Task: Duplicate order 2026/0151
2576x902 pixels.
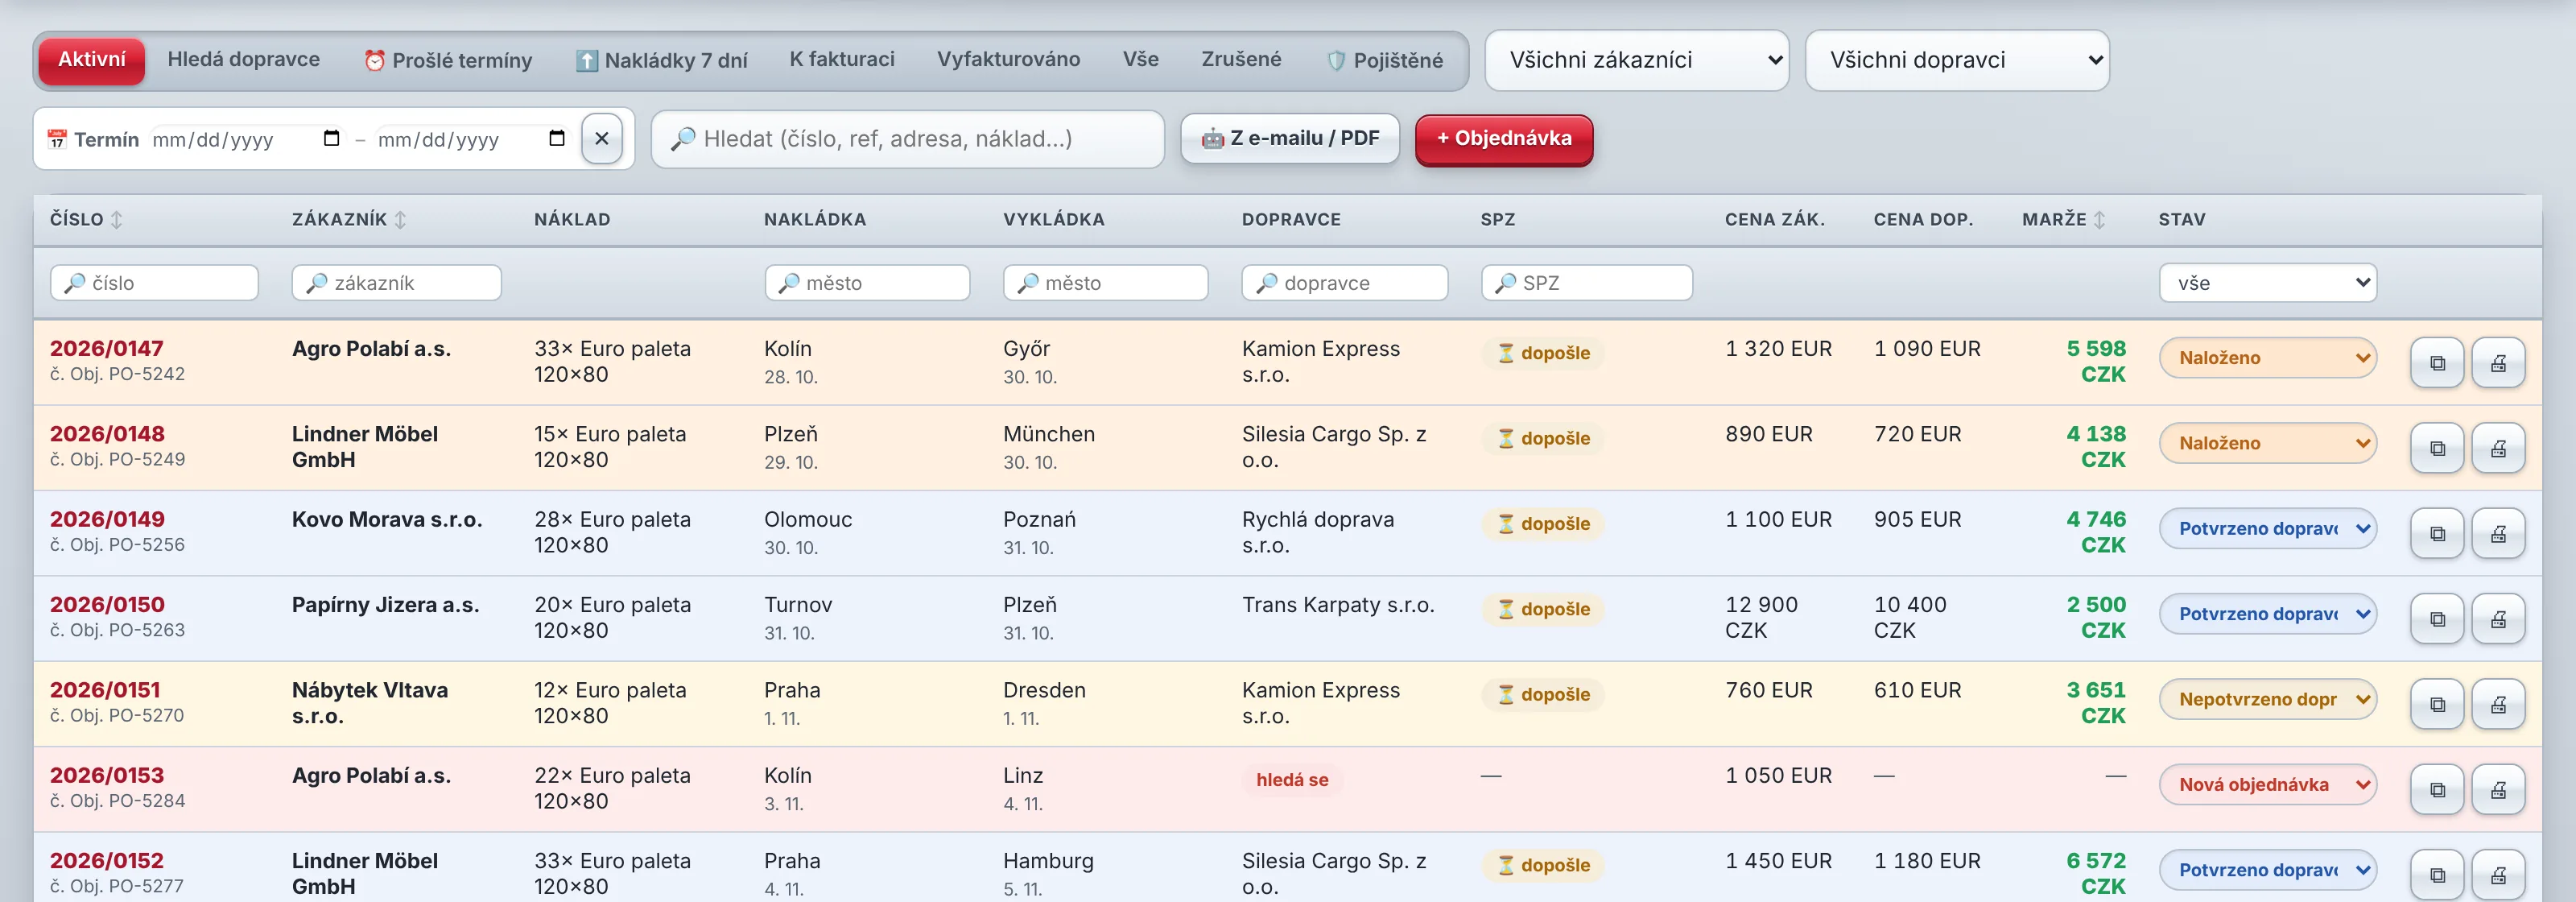Action: [x=2437, y=704]
